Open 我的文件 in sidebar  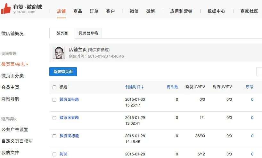pos(10,153)
